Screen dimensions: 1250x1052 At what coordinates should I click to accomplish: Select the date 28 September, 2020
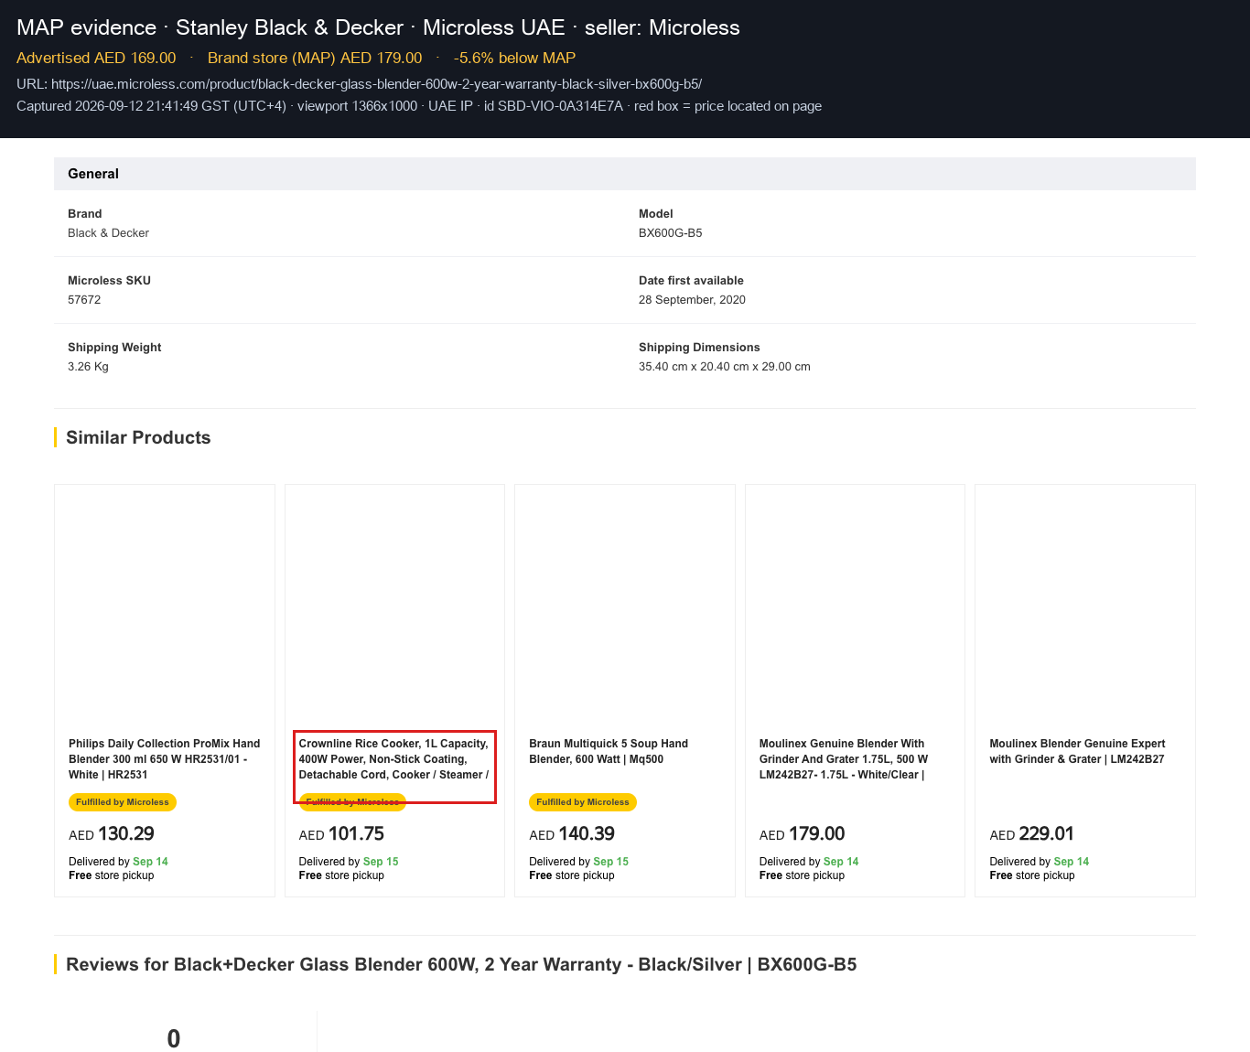click(692, 300)
